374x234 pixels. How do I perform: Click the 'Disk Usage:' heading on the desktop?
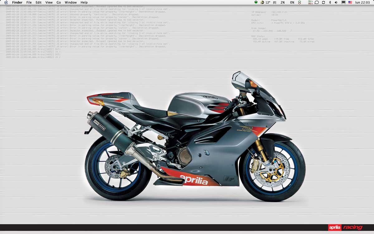(x=258, y=28)
